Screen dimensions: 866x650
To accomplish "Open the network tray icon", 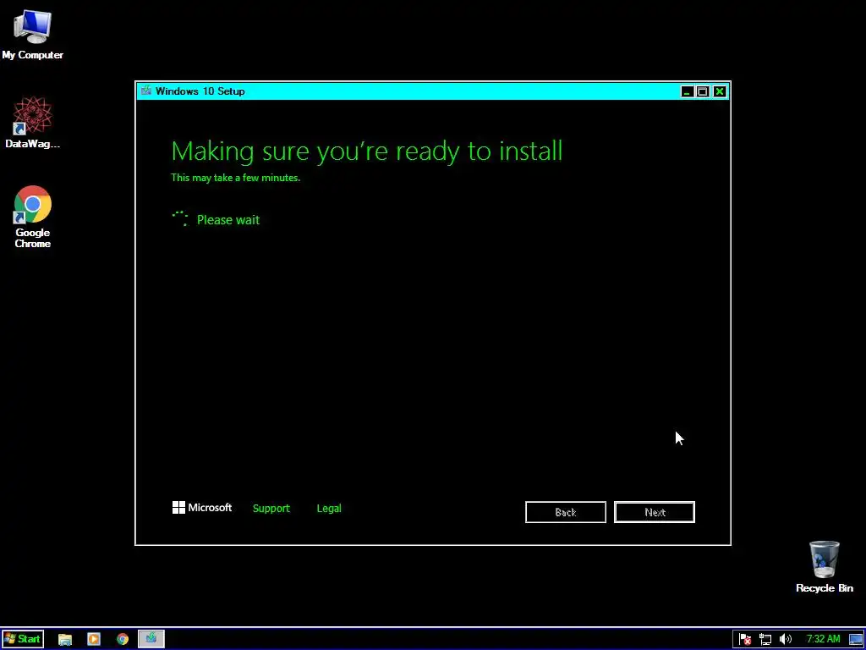I will click(x=765, y=640).
